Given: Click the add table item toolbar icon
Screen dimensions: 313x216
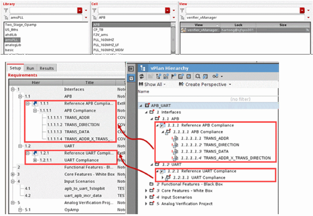Looking at the screenshot, I should [181, 76].
